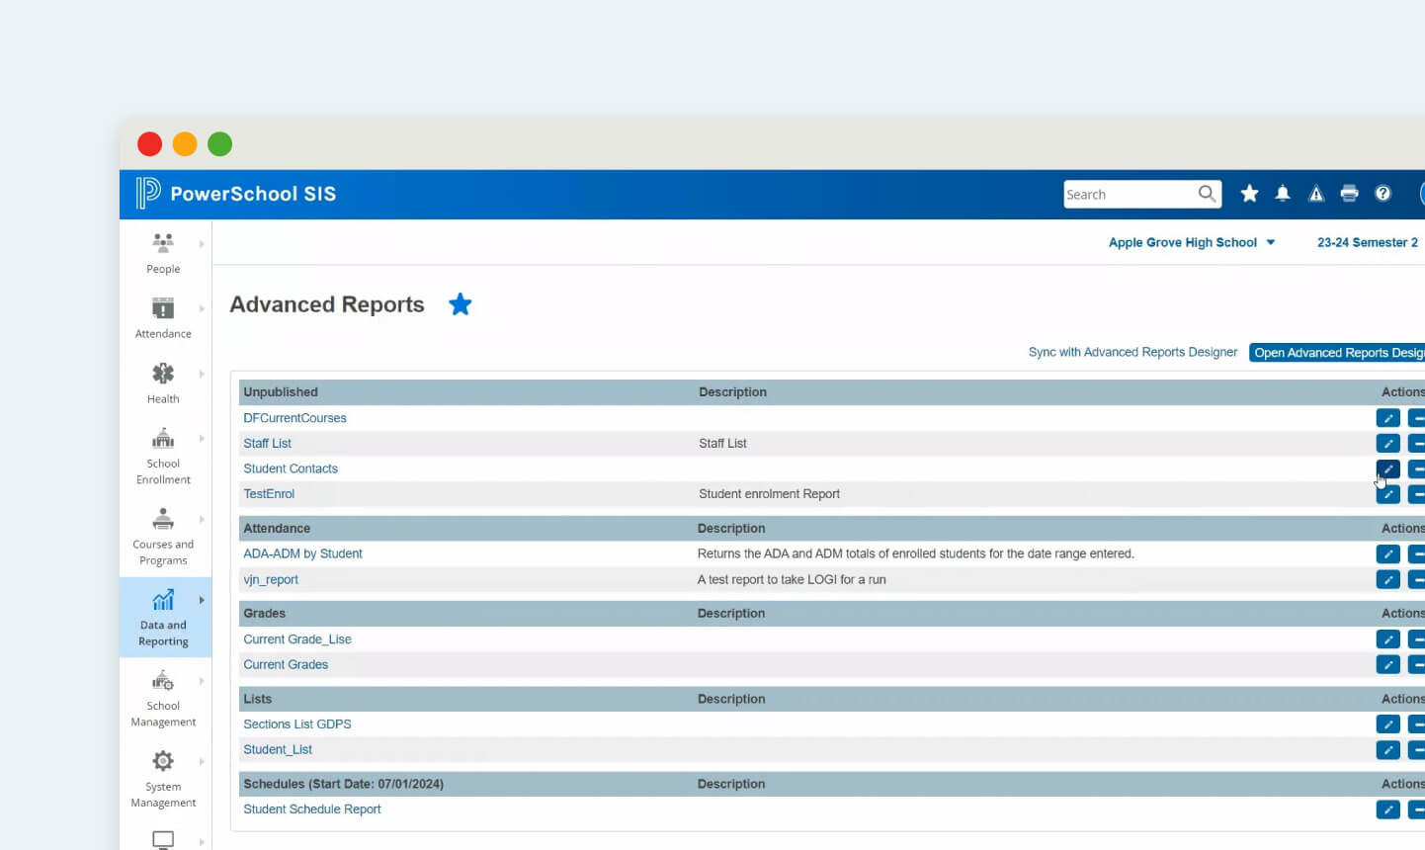Screen dimensions: 1425x850
Task: Expand Data and Reporting submenu arrow
Action: 202,600
